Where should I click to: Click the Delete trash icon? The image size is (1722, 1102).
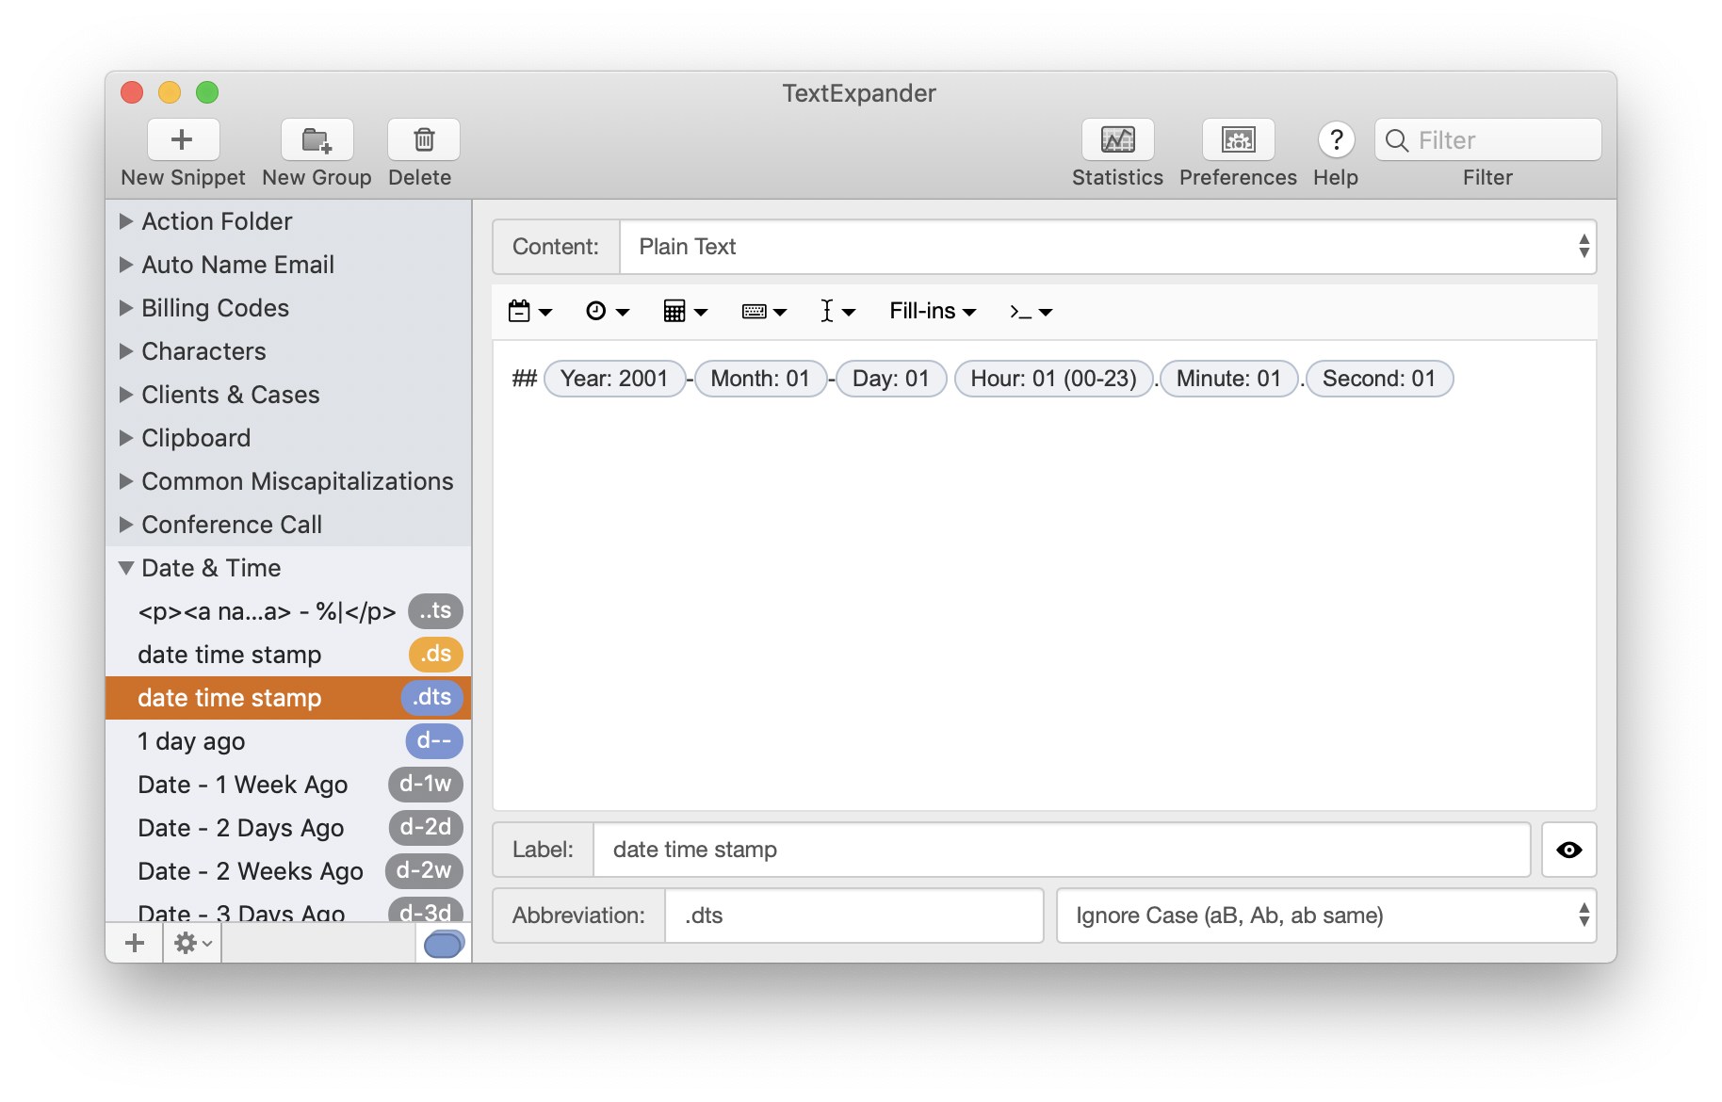pos(423,140)
